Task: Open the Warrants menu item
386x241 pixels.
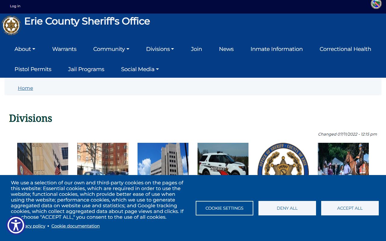Action: point(64,49)
